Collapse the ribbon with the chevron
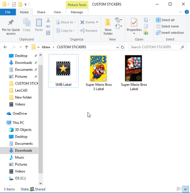This screenshot has height=193, width=190. (x=180, y=12)
